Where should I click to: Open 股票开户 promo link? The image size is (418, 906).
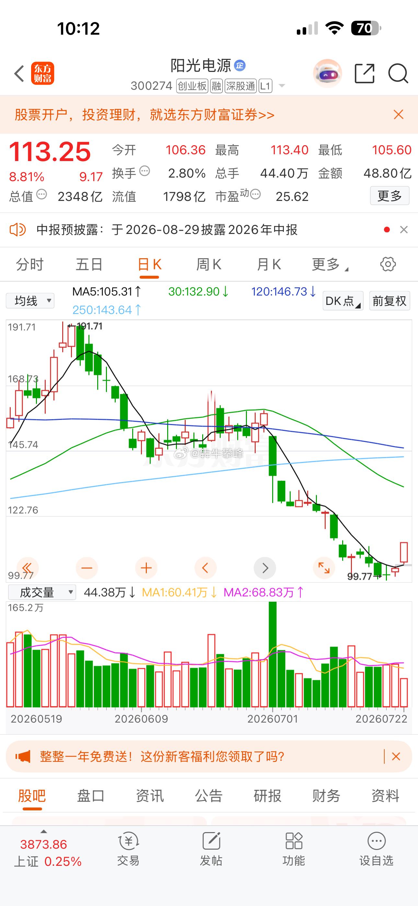[144, 115]
